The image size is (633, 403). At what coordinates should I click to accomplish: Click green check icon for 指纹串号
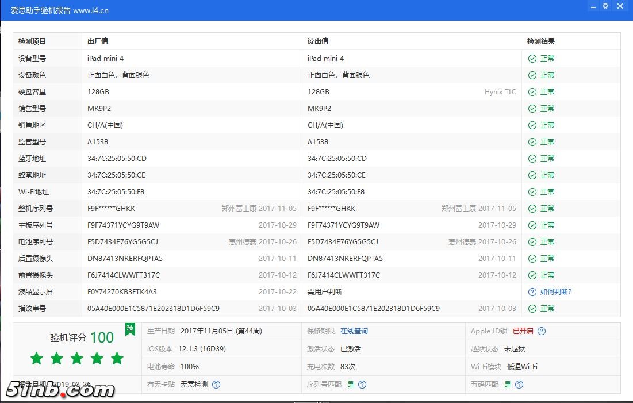pyautogui.click(x=532, y=309)
